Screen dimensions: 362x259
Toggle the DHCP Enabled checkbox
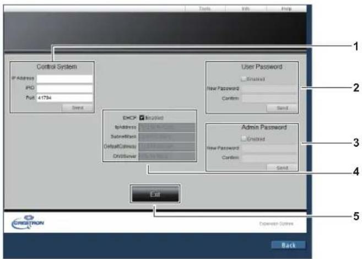point(142,118)
